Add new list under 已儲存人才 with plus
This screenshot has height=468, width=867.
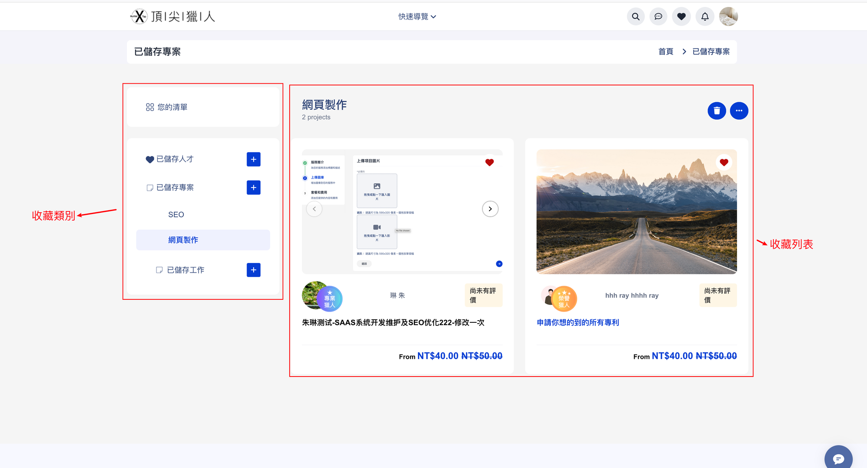coord(253,159)
